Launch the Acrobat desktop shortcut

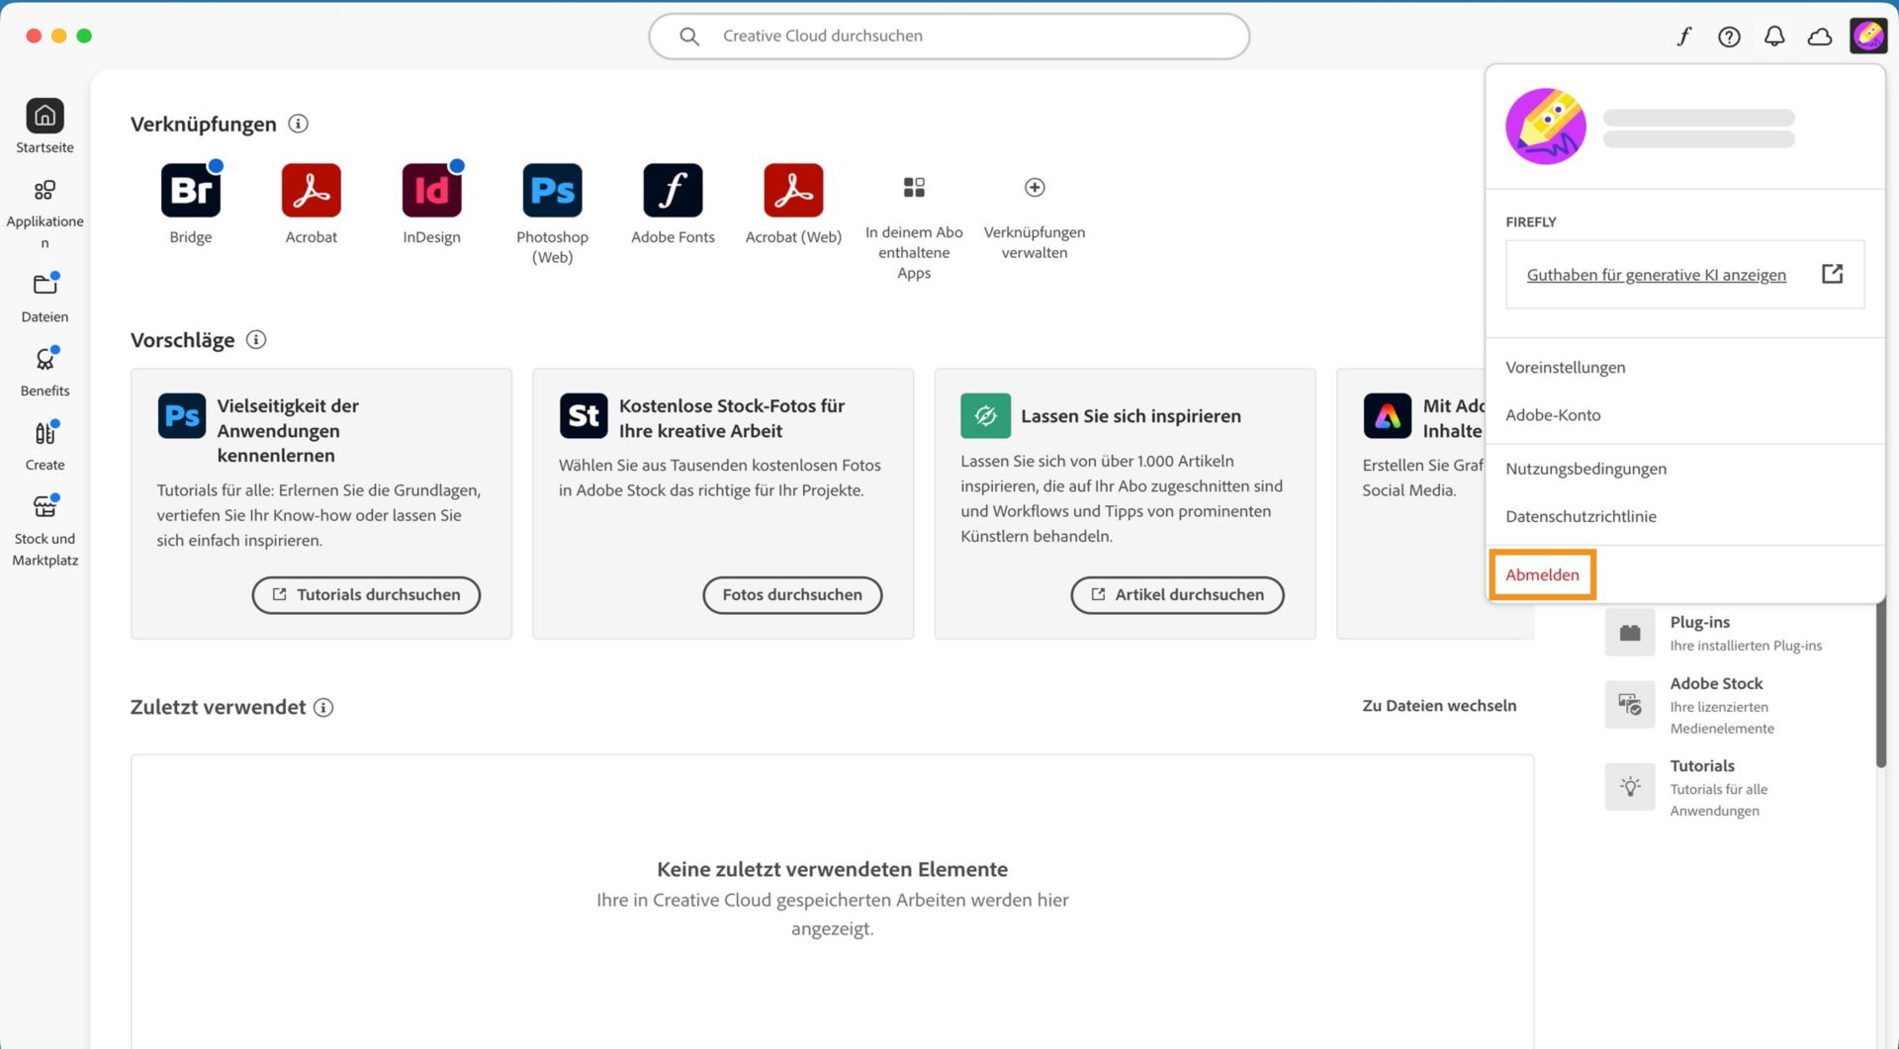point(312,190)
